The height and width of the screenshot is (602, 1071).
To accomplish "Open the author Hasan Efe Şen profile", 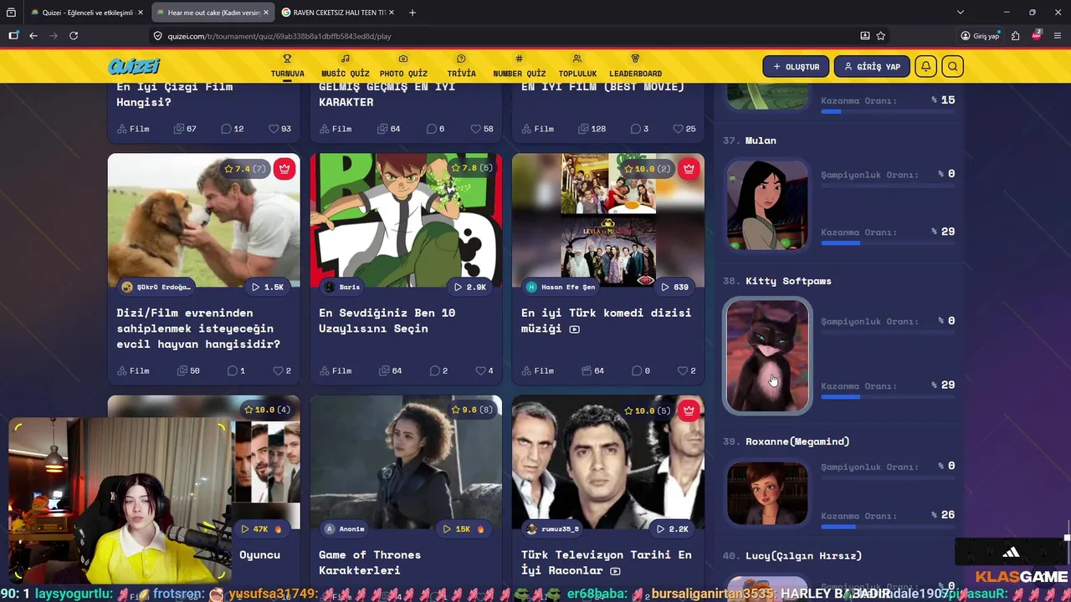I will click(x=561, y=287).
